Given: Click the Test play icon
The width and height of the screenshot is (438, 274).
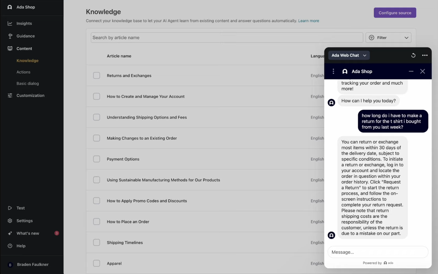Looking at the screenshot, I should point(10,208).
